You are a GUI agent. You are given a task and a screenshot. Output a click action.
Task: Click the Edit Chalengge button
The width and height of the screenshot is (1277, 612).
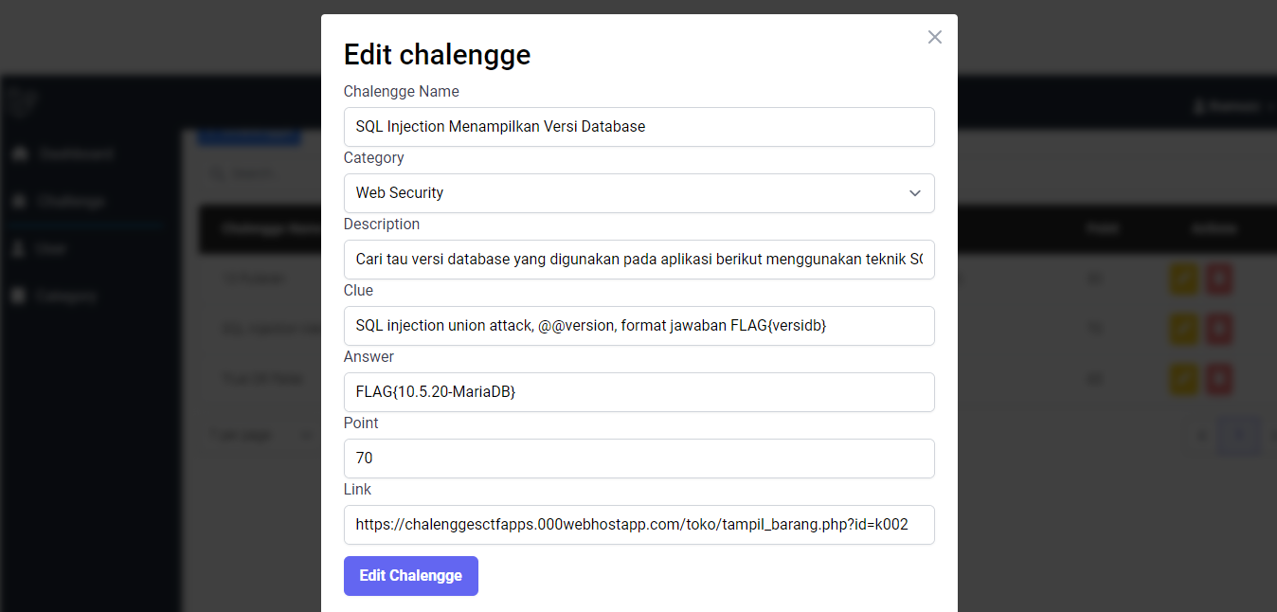[x=410, y=575]
